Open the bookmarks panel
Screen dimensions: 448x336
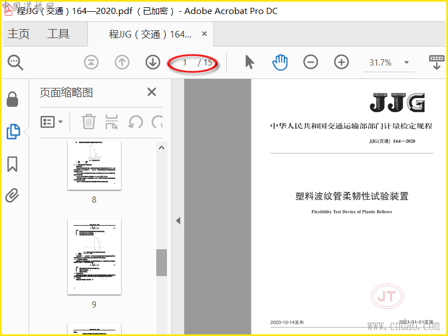[x=12, y=164]
